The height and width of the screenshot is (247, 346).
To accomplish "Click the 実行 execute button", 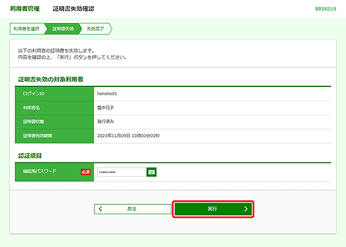I will click(x=213, y=209).
